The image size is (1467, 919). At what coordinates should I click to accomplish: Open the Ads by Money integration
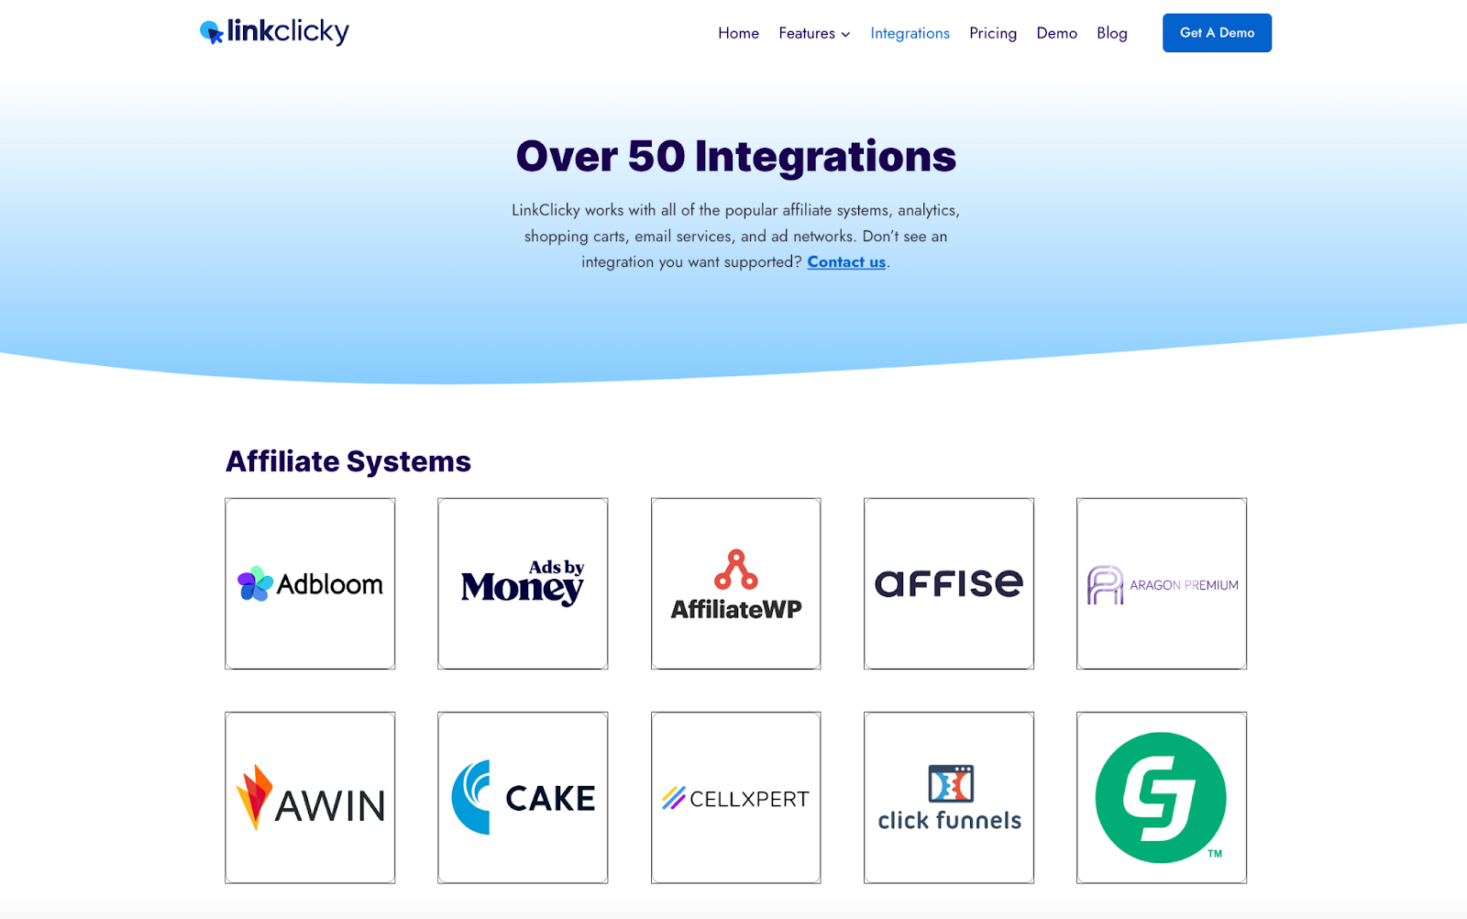point(523,583)
